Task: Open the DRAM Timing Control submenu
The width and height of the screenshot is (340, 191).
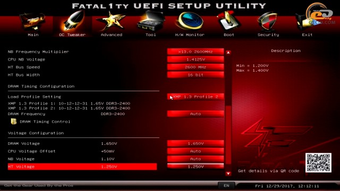Action: tap(45, 121)
